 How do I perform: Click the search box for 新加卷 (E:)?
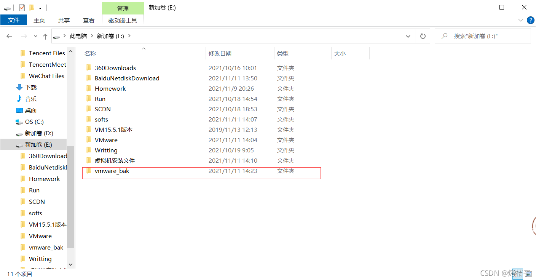483,36
